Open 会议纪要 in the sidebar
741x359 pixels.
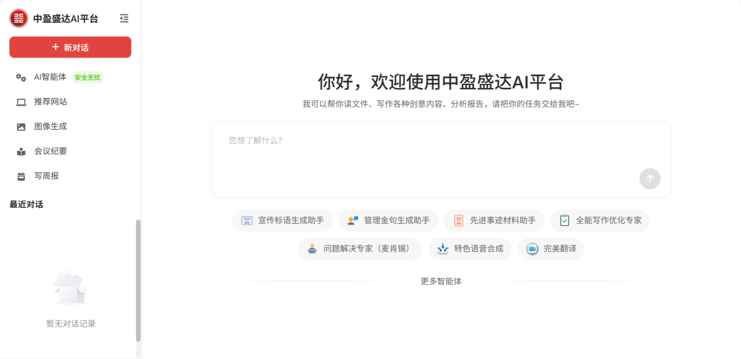pyautogui.click(x=51, y=151)
